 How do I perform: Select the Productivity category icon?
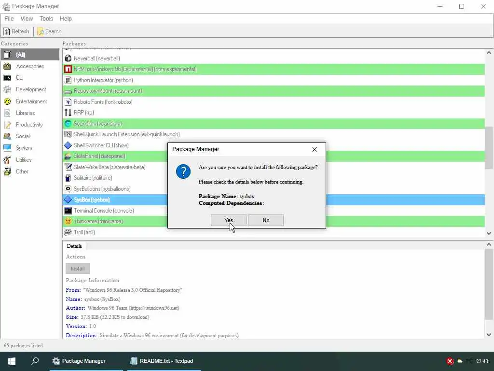[7, 125]
